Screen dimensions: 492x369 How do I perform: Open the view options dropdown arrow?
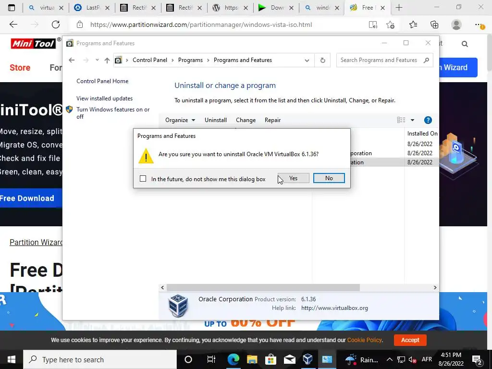pyautogui.click(x=412, y=120)
